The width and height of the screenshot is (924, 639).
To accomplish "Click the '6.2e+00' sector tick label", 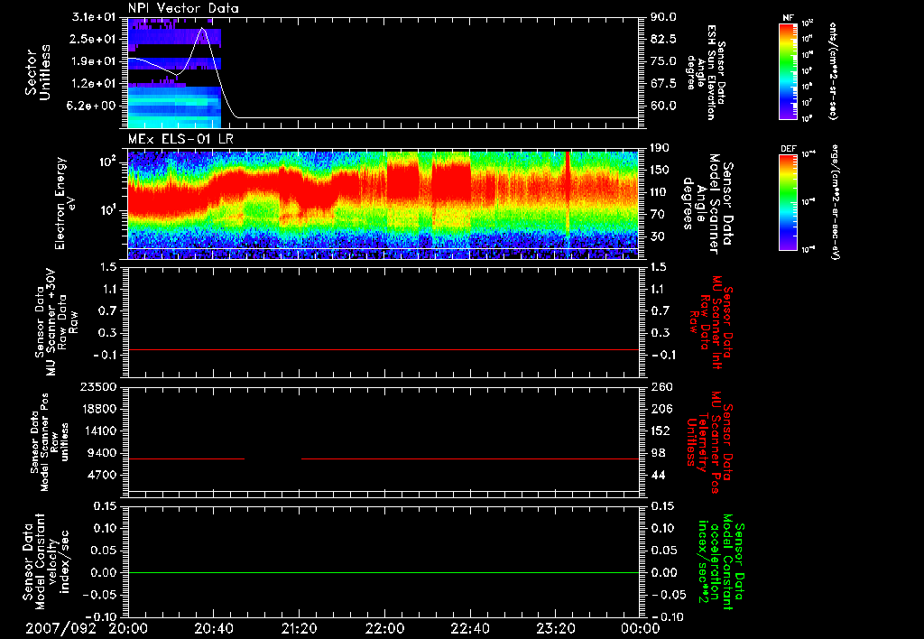I will tap(93, 106).
